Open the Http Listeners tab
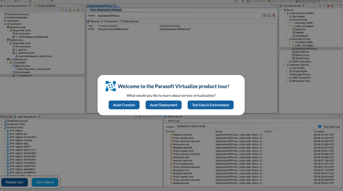Viewport: 343px width, 191px height. click(x=129, y=21)
